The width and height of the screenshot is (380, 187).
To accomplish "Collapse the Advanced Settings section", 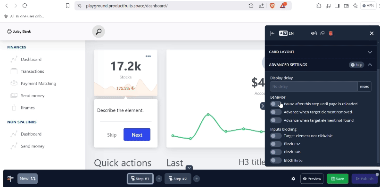I will tap(370, 64).
